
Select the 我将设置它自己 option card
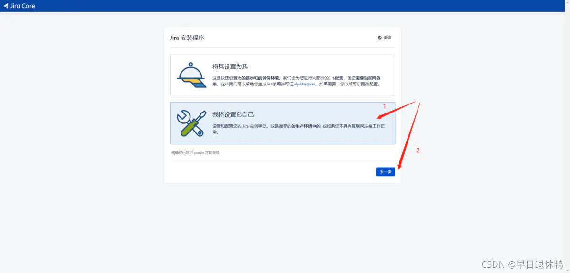[283, 123]
